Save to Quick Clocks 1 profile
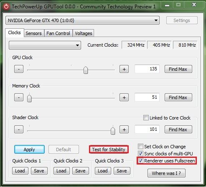 (x=39, y=171)
